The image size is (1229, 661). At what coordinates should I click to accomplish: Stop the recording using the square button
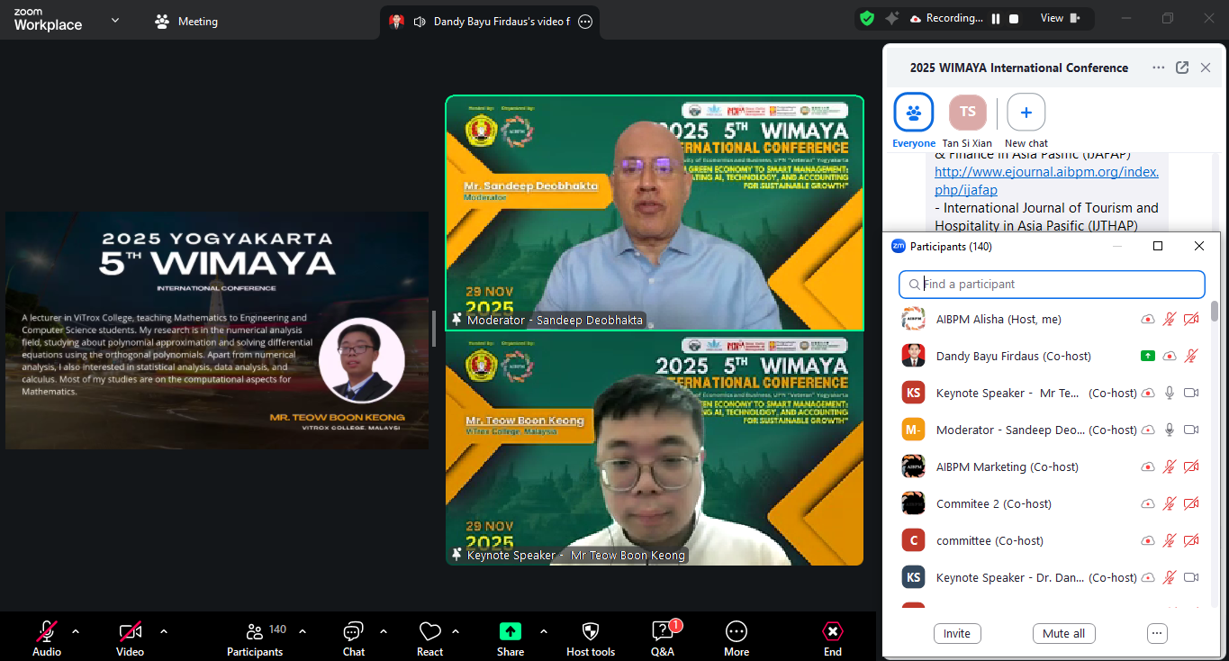pos(1014,19)
